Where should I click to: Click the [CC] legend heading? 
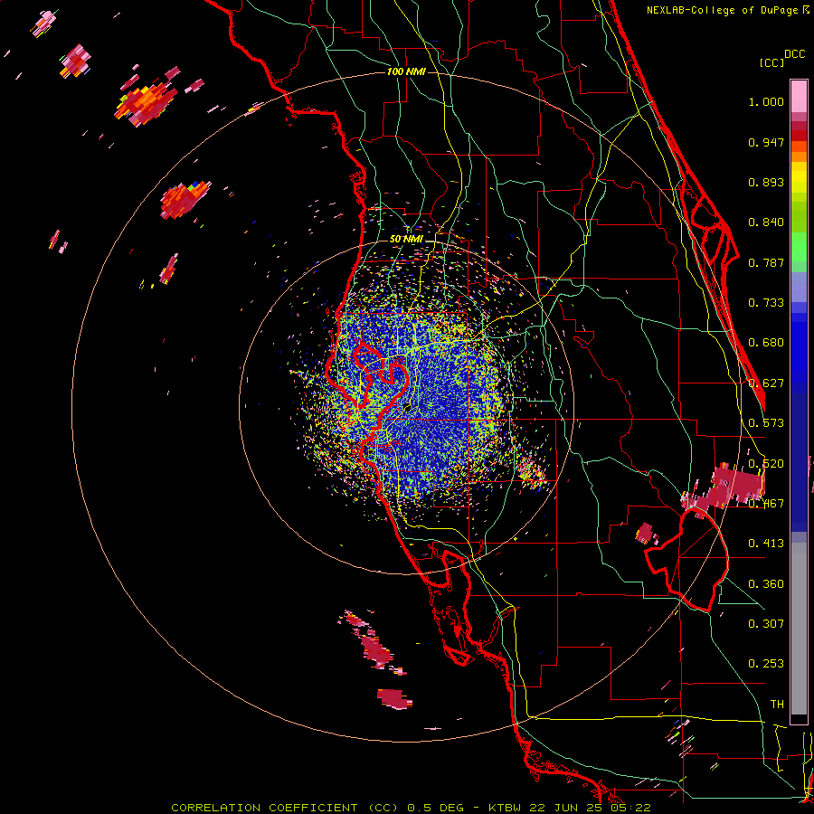(x=771, y=62)
